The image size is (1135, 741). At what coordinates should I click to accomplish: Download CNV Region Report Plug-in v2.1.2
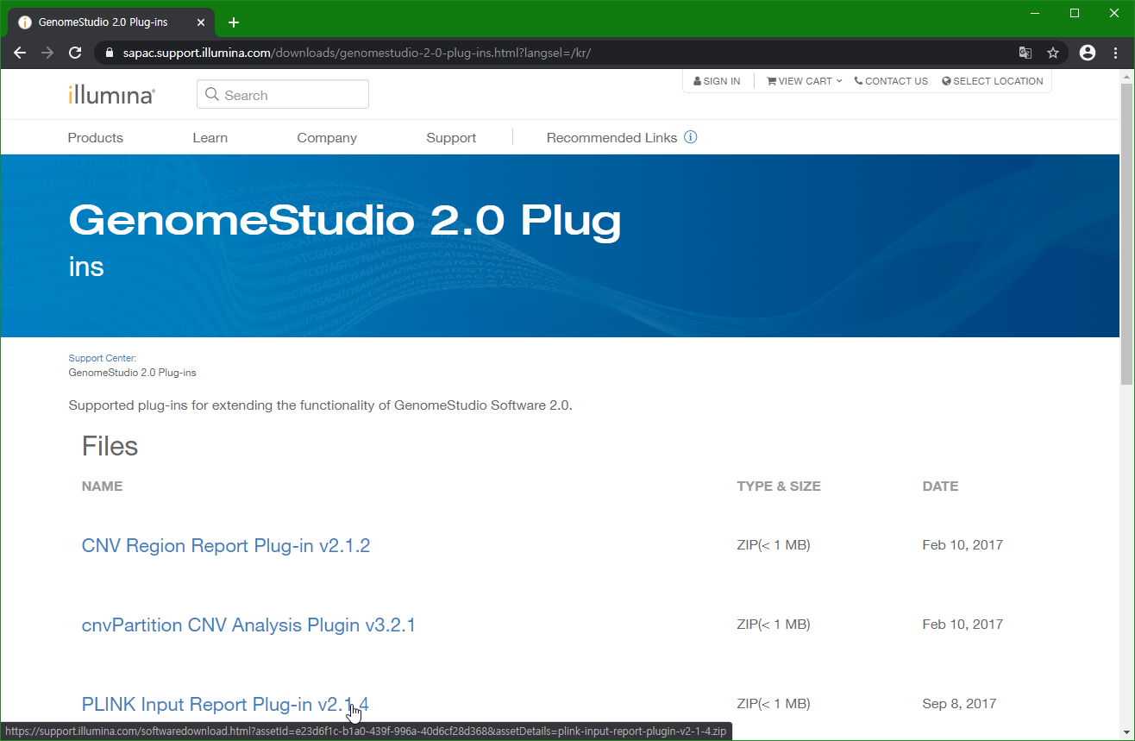pos(226,546)
